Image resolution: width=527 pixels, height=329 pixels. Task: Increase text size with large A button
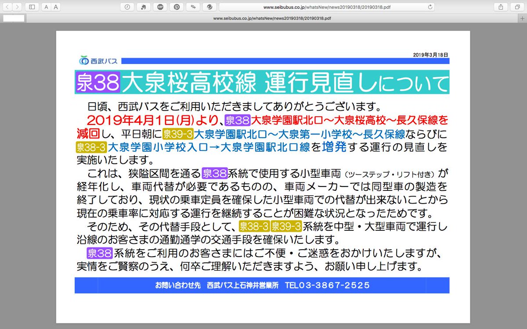pos(56,7)
